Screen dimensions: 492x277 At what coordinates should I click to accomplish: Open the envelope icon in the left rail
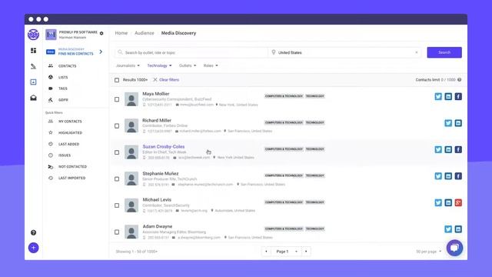click(x=33, y=98)
